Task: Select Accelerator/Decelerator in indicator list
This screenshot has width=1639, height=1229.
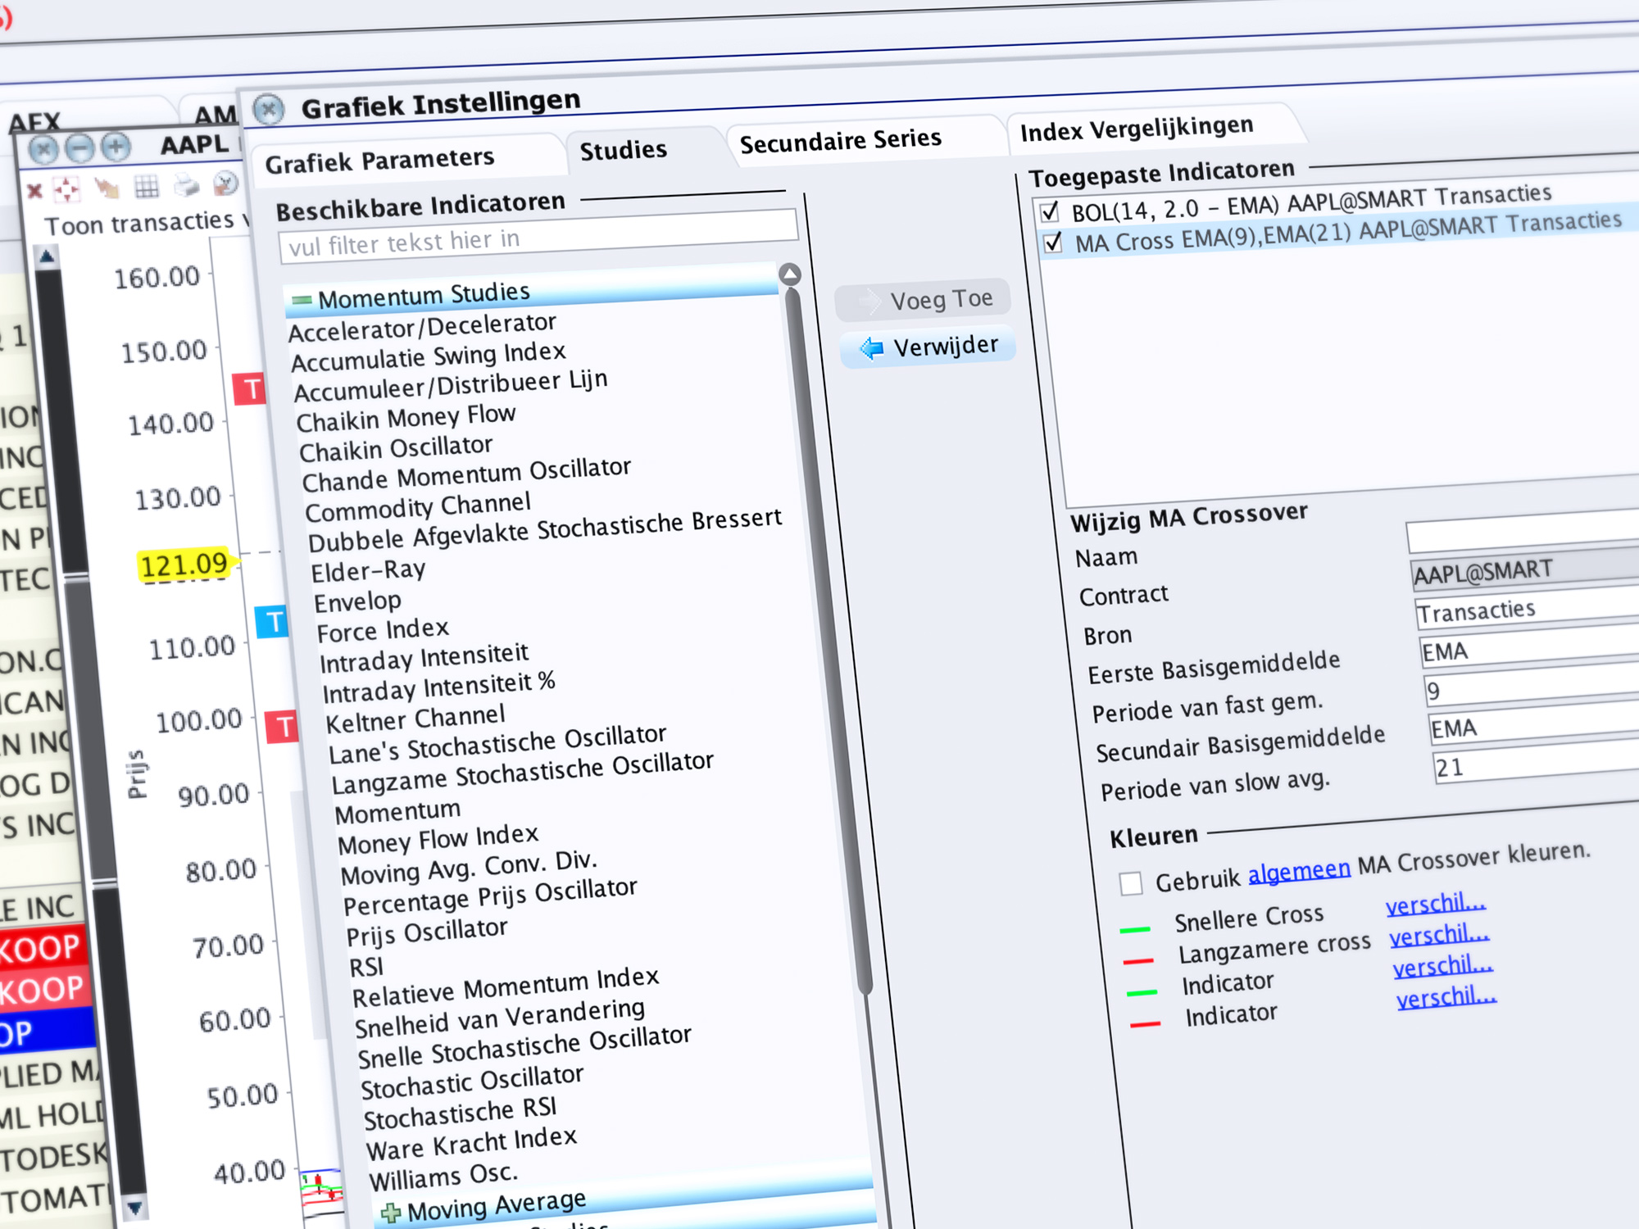Action: coord(422,327)
